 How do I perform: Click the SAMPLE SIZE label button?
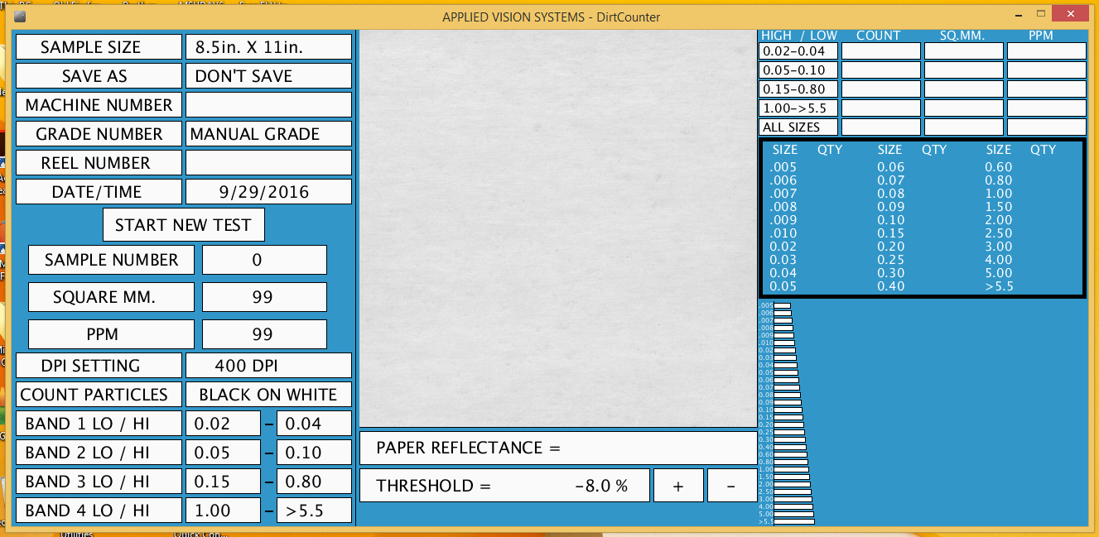point(99,47)
